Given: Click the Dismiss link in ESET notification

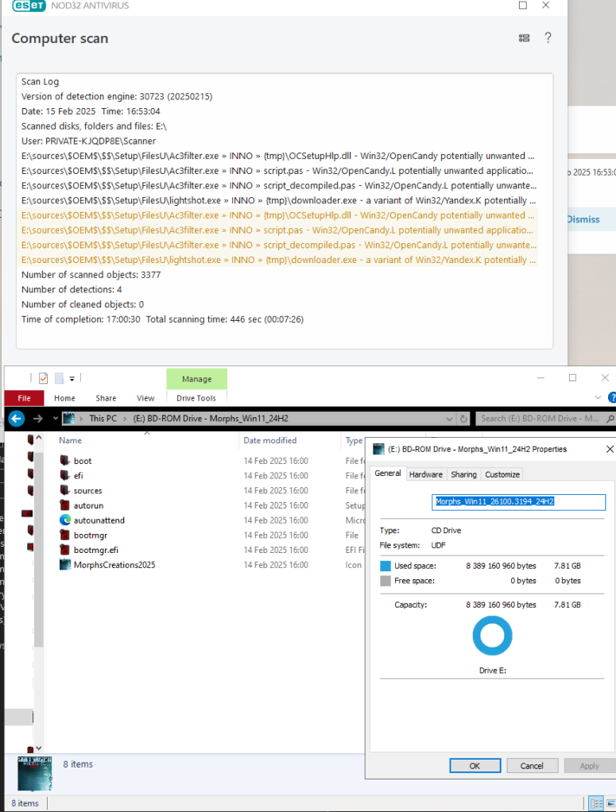Looking at the screenshot, I should [583, 219].
